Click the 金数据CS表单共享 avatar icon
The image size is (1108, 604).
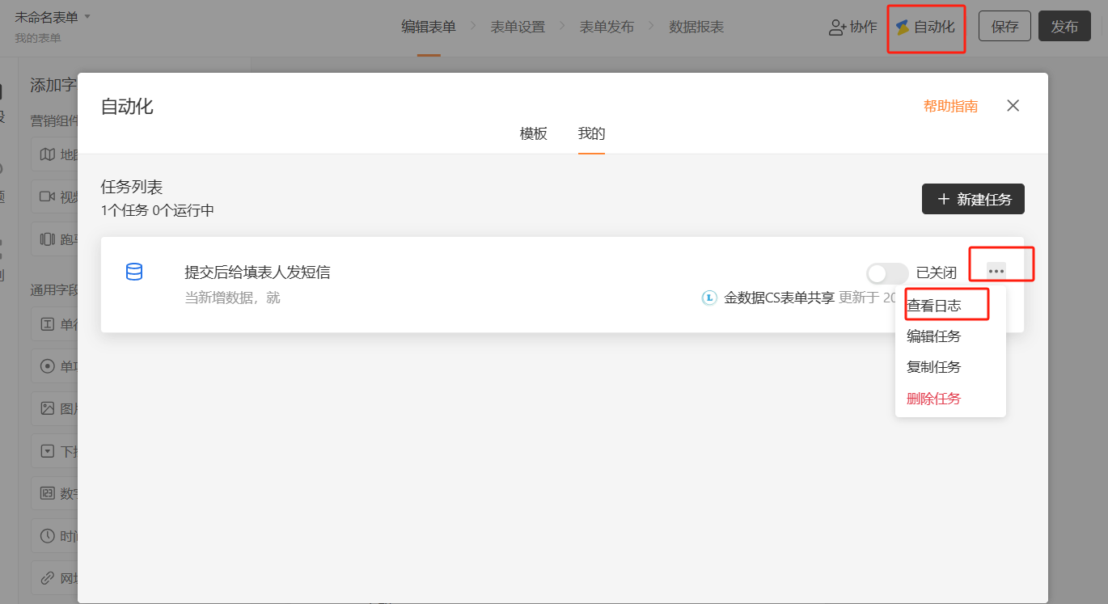click(x=709, y=298)
